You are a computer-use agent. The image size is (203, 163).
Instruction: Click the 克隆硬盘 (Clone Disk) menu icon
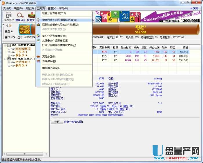39,61
